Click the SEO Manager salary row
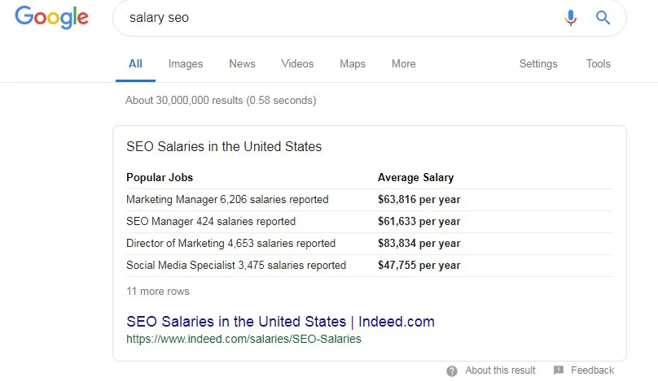The height and width of the screenshot is (381, 658). [x=369, y=222]
